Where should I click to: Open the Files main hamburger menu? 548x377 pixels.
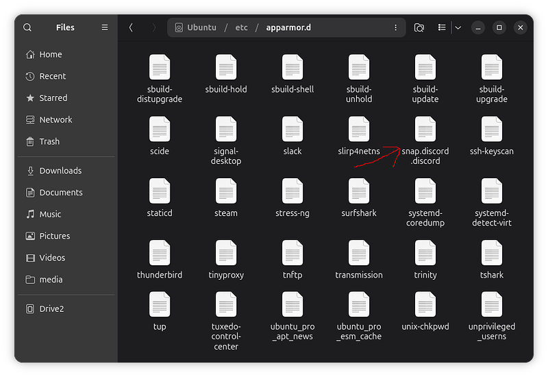(105, 27)
